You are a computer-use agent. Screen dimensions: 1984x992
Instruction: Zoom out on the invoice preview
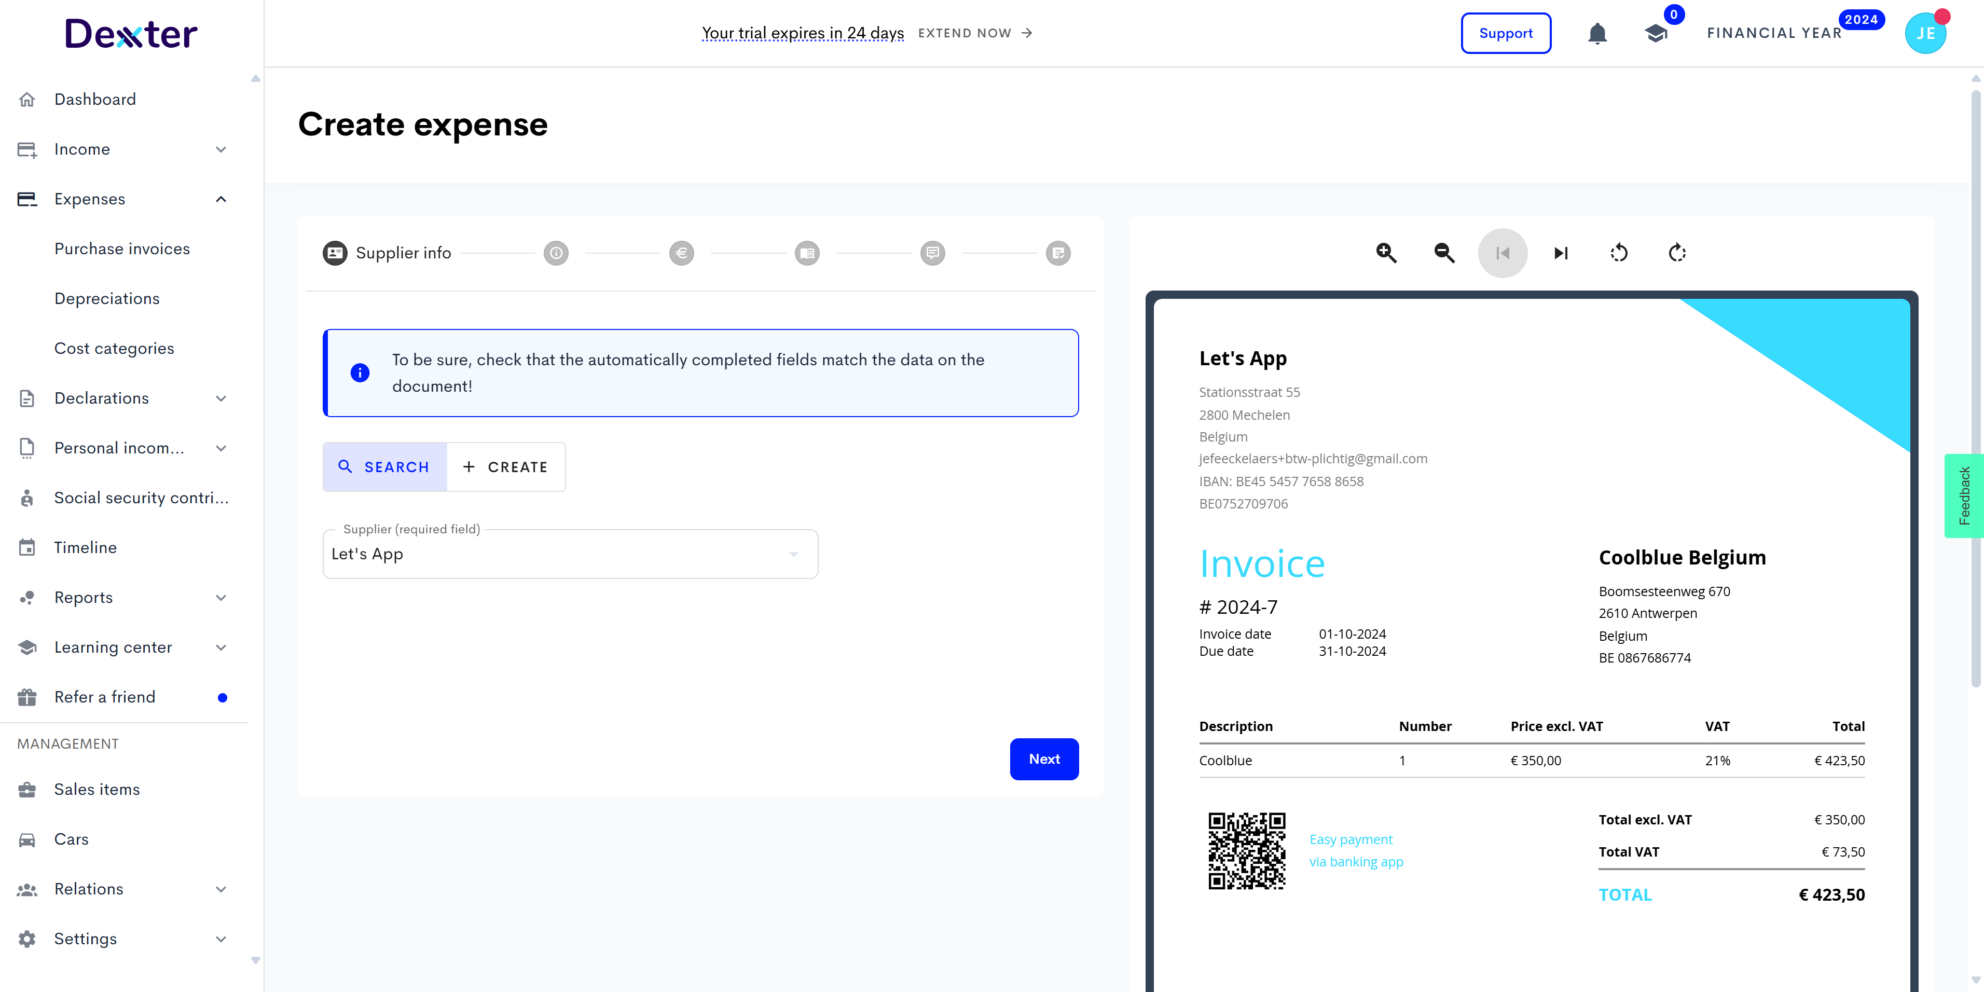1444,253
